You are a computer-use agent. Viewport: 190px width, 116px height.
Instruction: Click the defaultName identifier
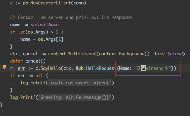tap(44, 25)
